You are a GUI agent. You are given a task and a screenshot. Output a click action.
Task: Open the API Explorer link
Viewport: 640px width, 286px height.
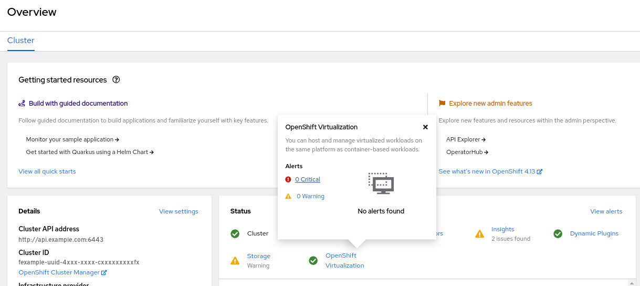point(466,139)
